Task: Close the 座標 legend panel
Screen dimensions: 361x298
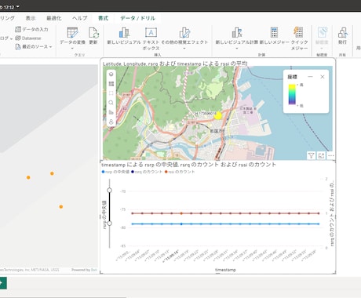Action: point(323,77)
